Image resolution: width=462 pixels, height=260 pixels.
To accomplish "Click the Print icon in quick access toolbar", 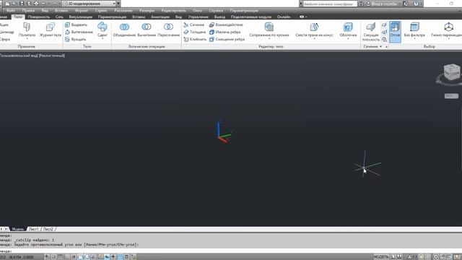I will click(36, 4).
